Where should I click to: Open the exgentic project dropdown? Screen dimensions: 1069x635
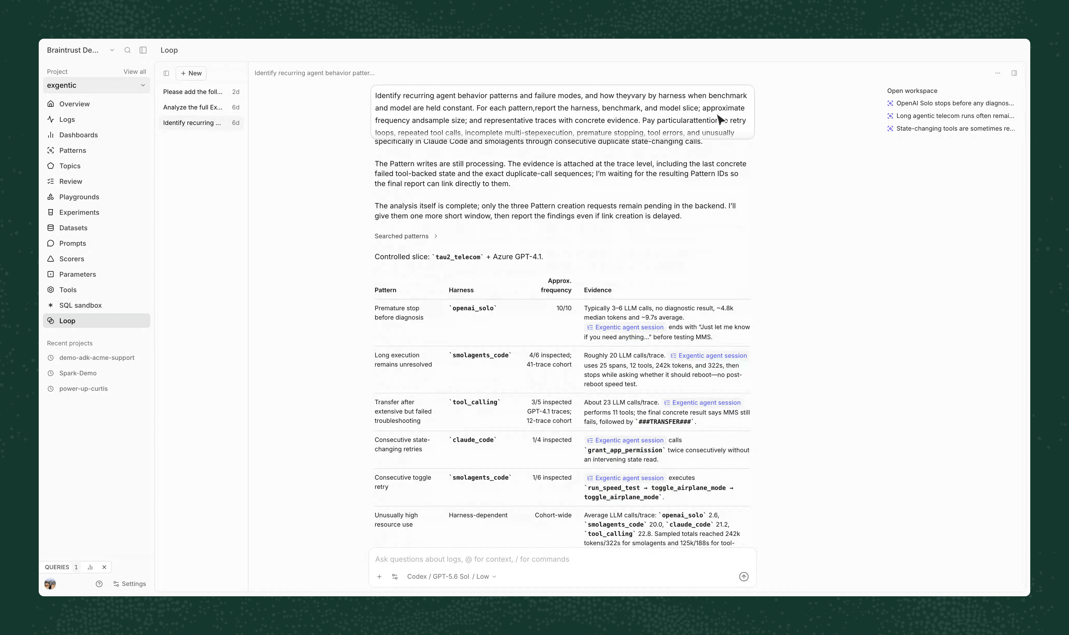pyautogui.click(x=96, y=85)
